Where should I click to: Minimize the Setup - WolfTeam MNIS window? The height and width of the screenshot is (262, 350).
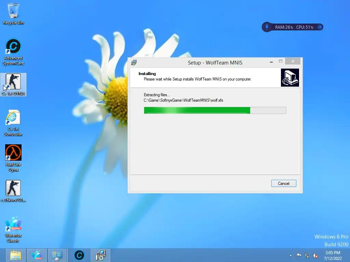tap(271, 61)
